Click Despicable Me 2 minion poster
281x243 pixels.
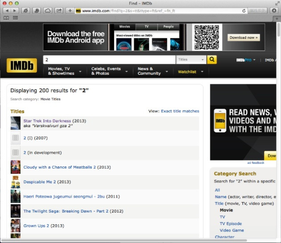(16, 182)
